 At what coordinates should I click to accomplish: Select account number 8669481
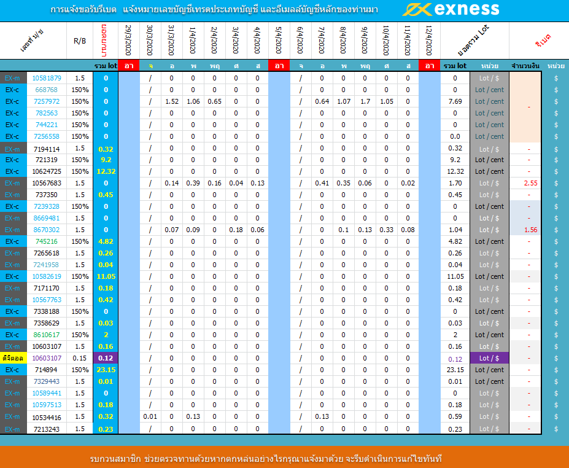(x=47, y=218)
